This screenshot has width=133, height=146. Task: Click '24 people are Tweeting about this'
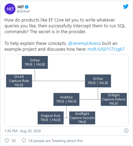click(x=56, y=141)
